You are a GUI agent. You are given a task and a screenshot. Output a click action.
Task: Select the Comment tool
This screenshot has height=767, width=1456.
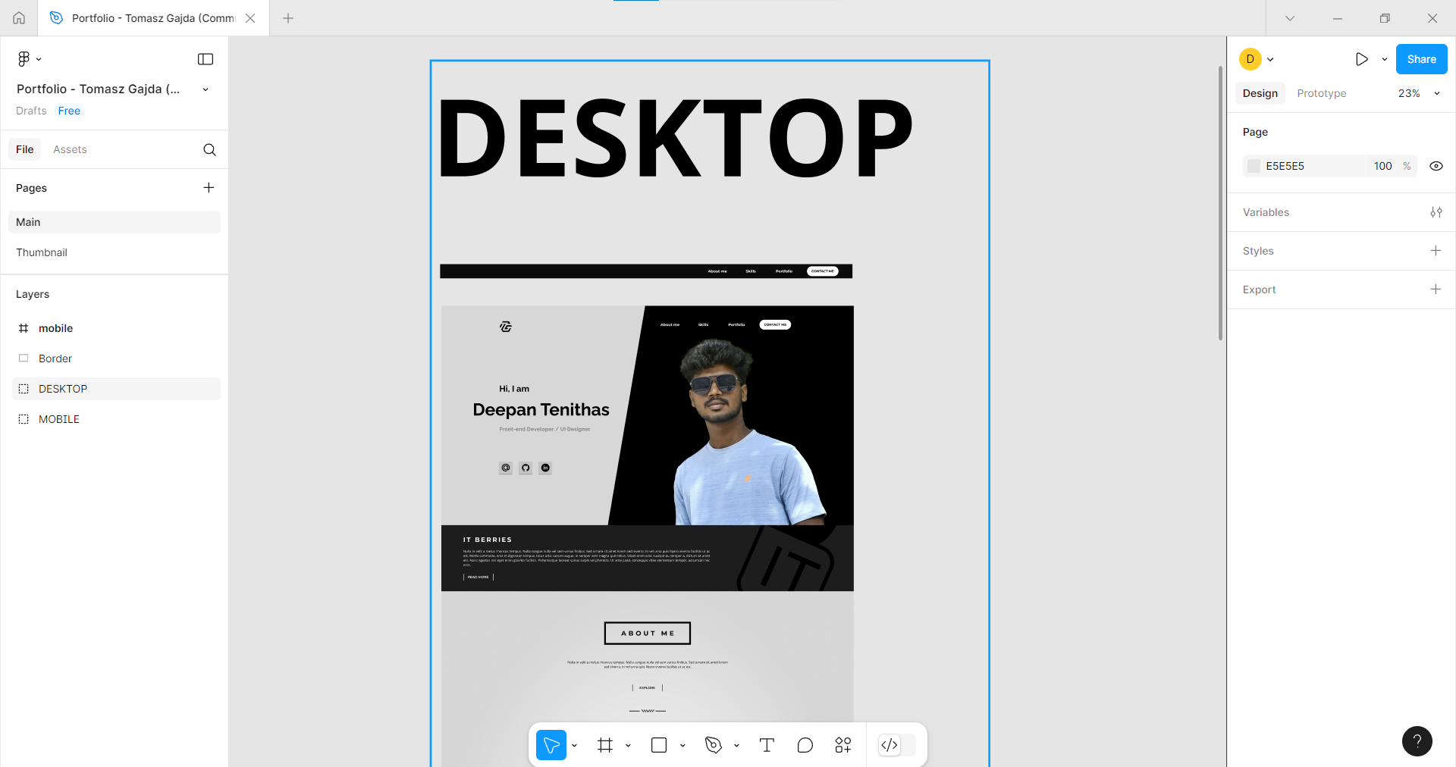click(805, 745)
